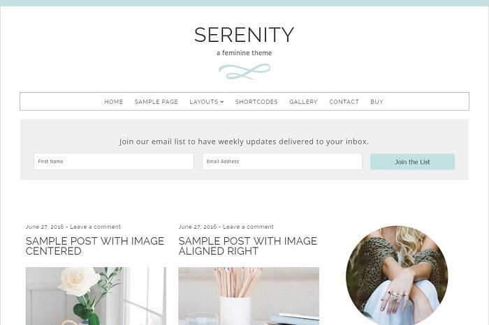Open the Shortcodes menu item
Screen dimensions: 489x325
256,102
